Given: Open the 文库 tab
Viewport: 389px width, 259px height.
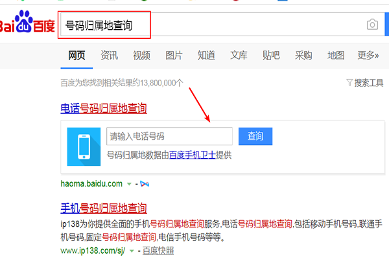Looking at the screenshot, I should (x=239, y=55).
